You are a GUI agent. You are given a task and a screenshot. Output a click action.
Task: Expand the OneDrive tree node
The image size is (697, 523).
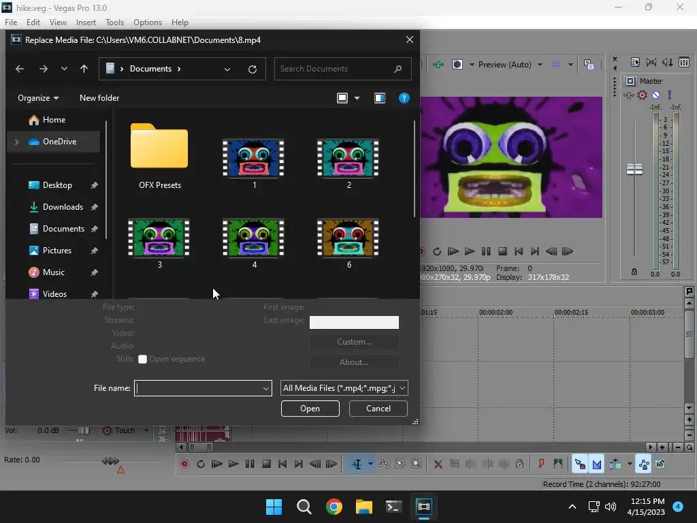point(17,142)
